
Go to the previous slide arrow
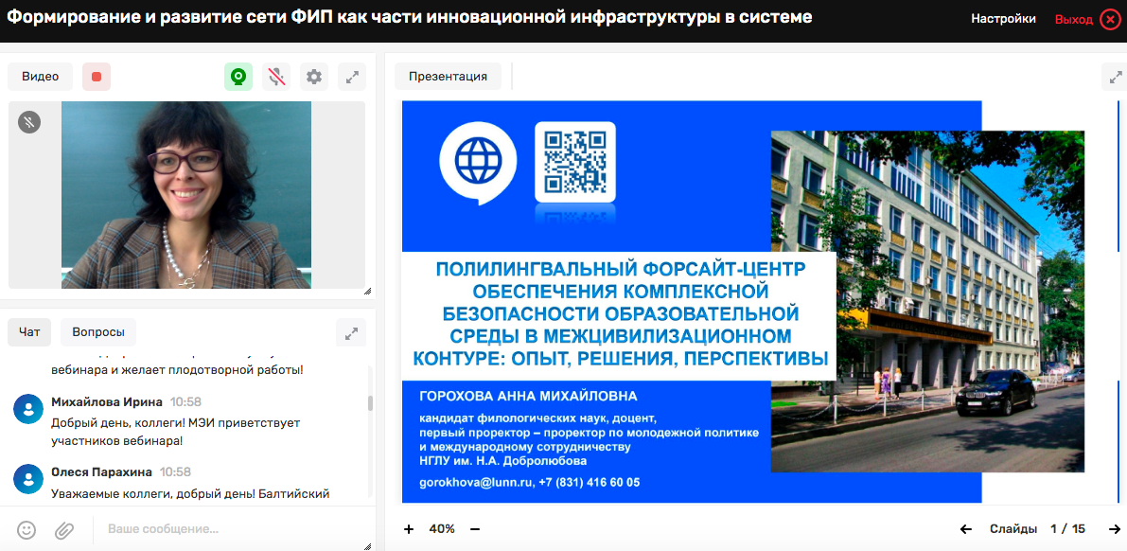(x=966, y=529)
